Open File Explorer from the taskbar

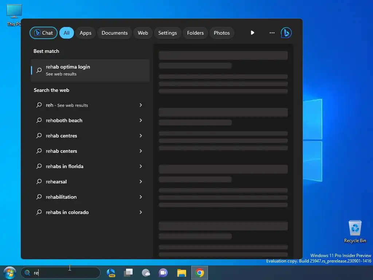[181, 273]
